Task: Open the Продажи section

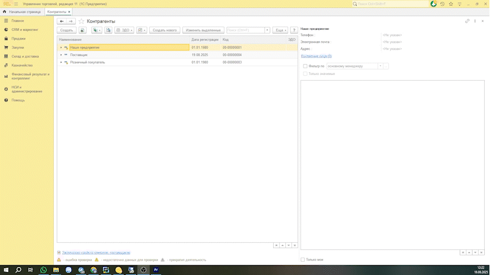Action: [x=18, y=38]
